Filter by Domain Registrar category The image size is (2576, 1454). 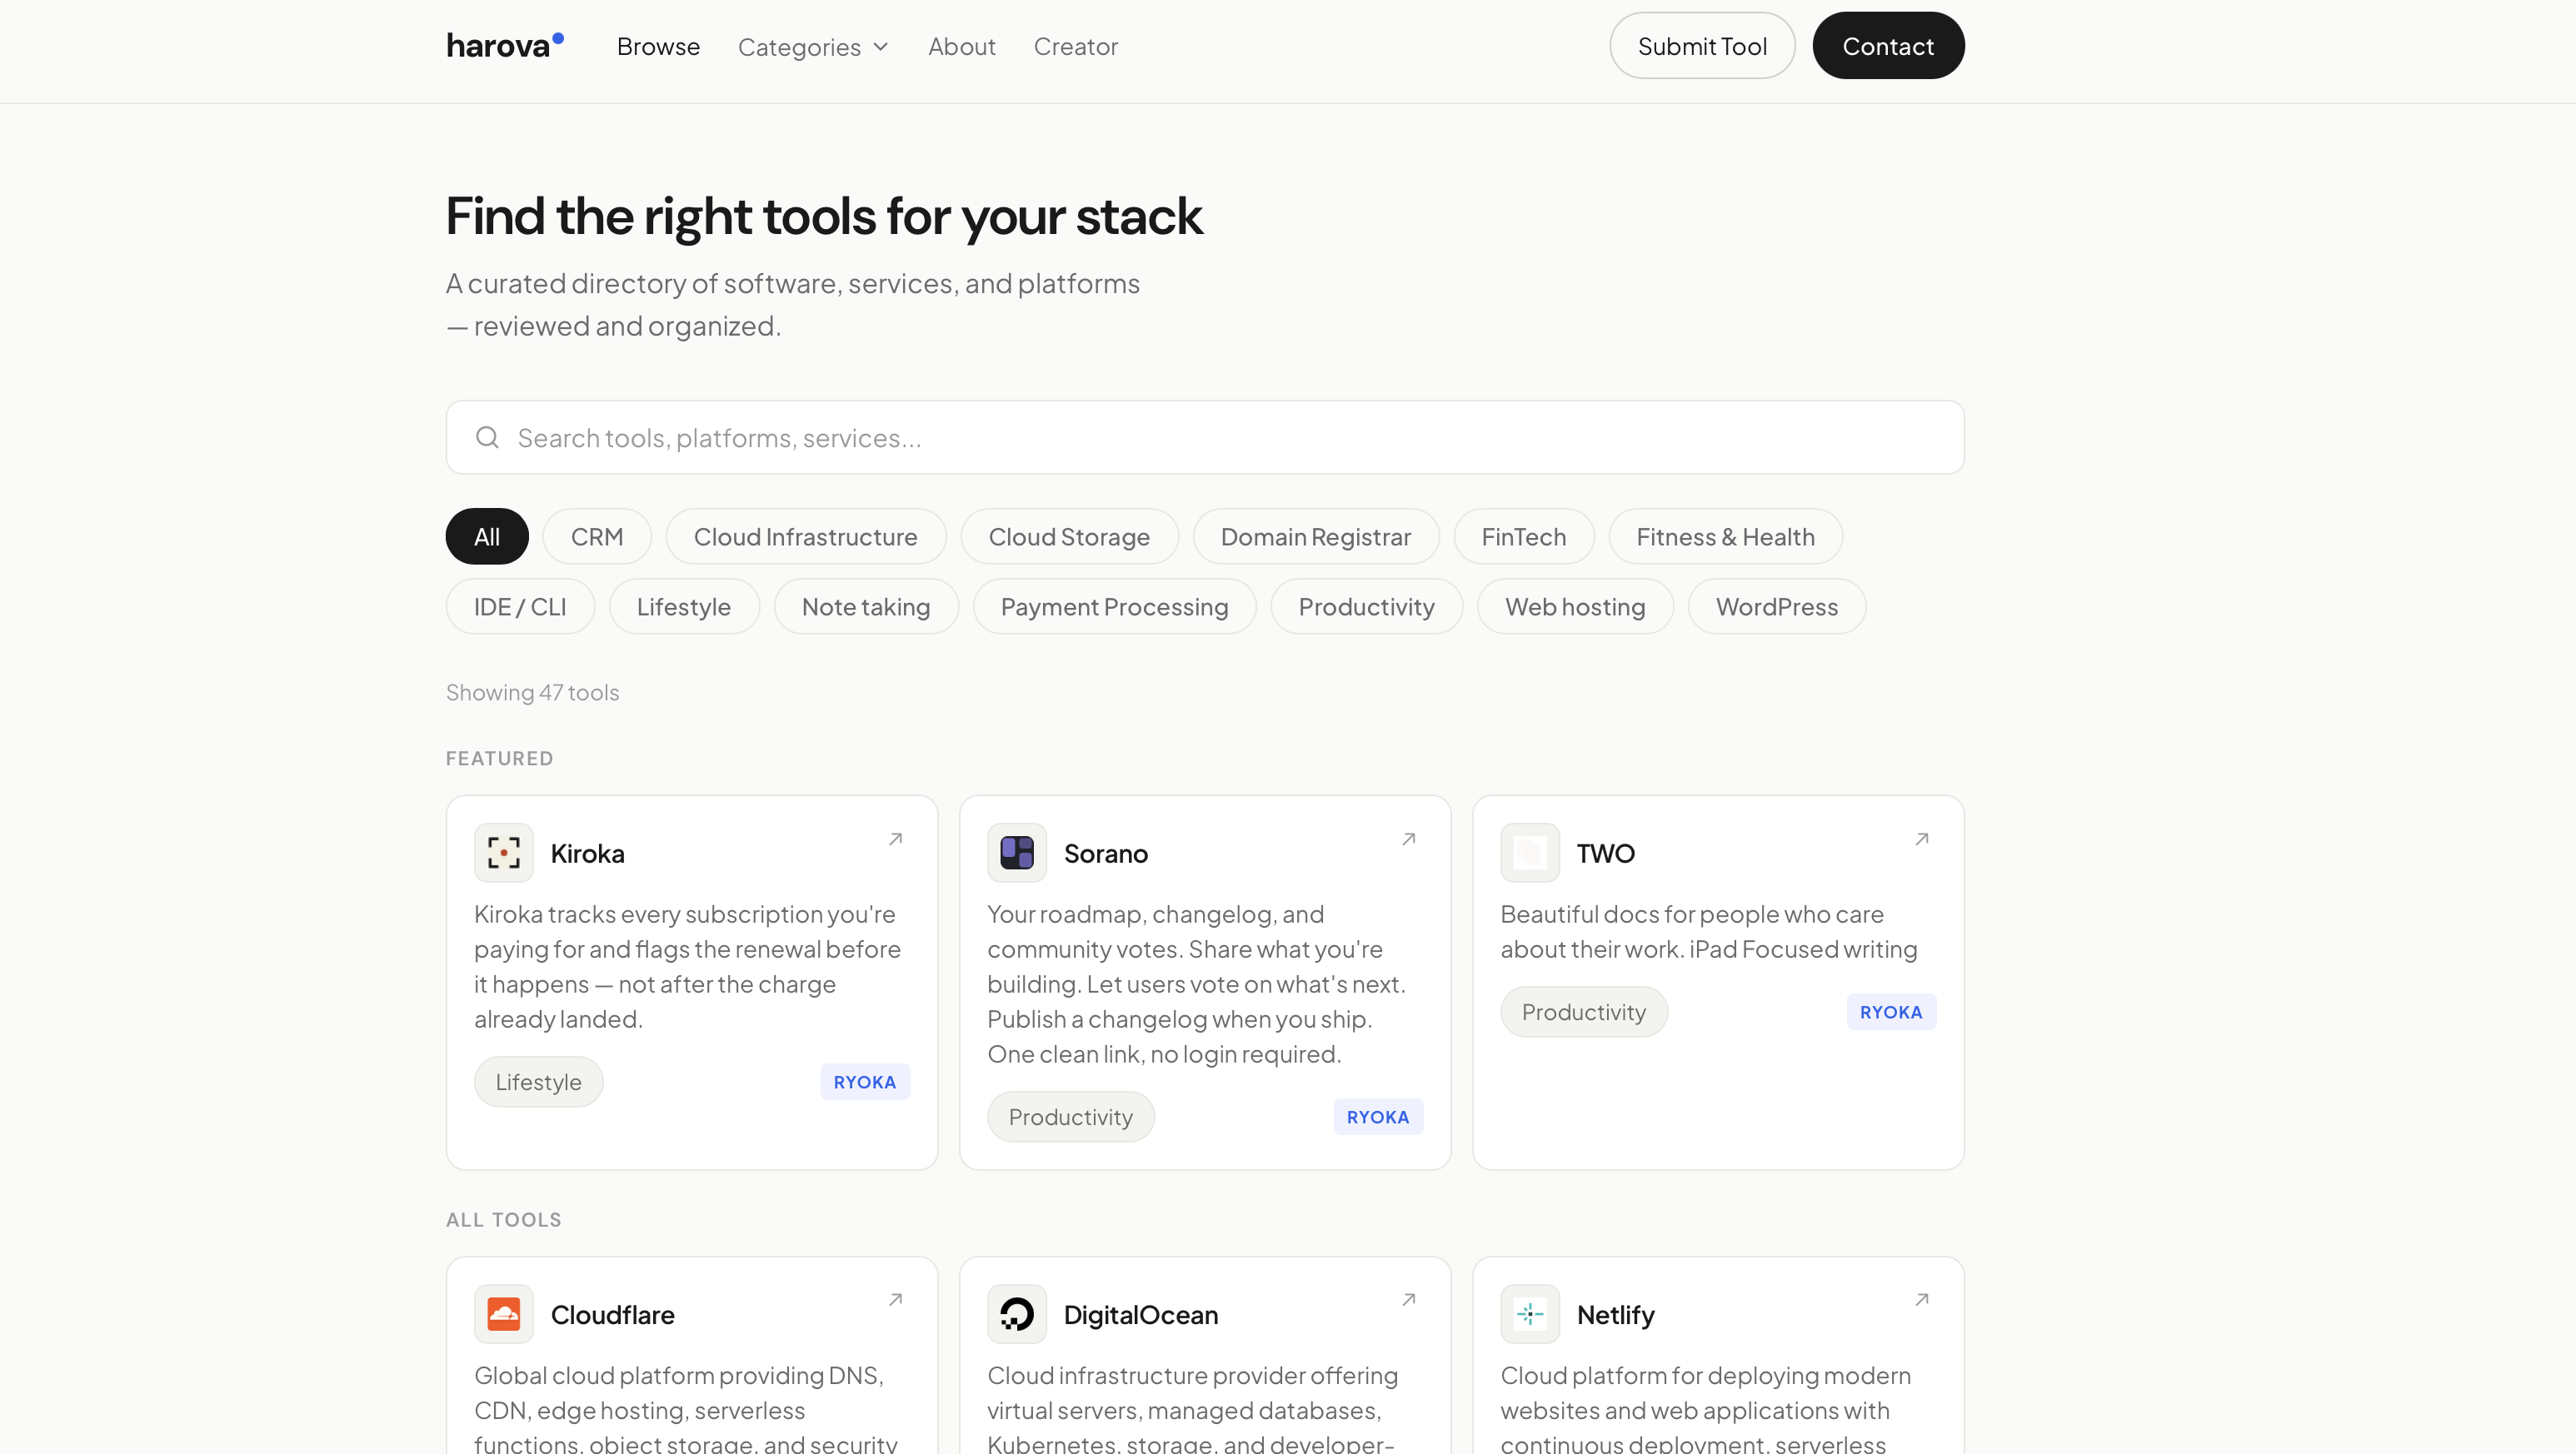pyautogui.click(x=1316, y=536)
